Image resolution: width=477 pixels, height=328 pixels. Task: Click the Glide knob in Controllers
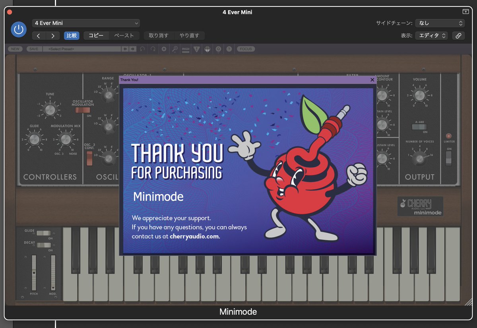click(x=34, y=139)
